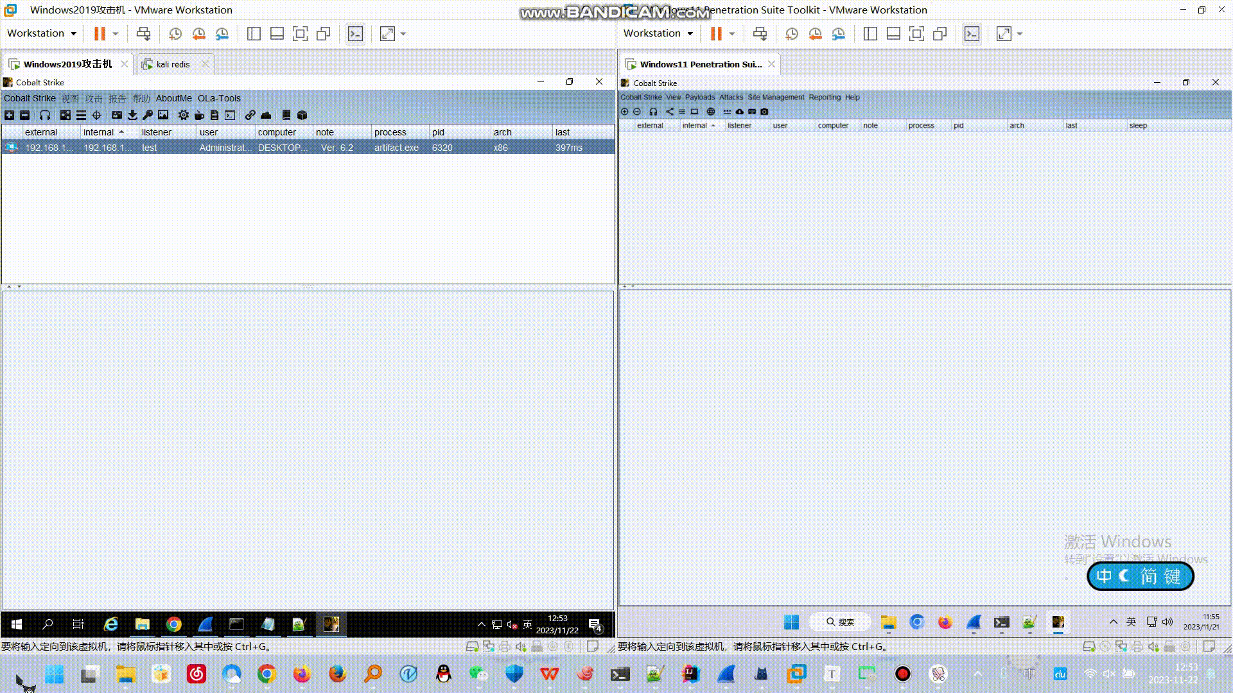Viewport: 1233px width, 693px height.
Task: Open Start menu in Windows 2019 guest
Action: click(x=17, y=624)
